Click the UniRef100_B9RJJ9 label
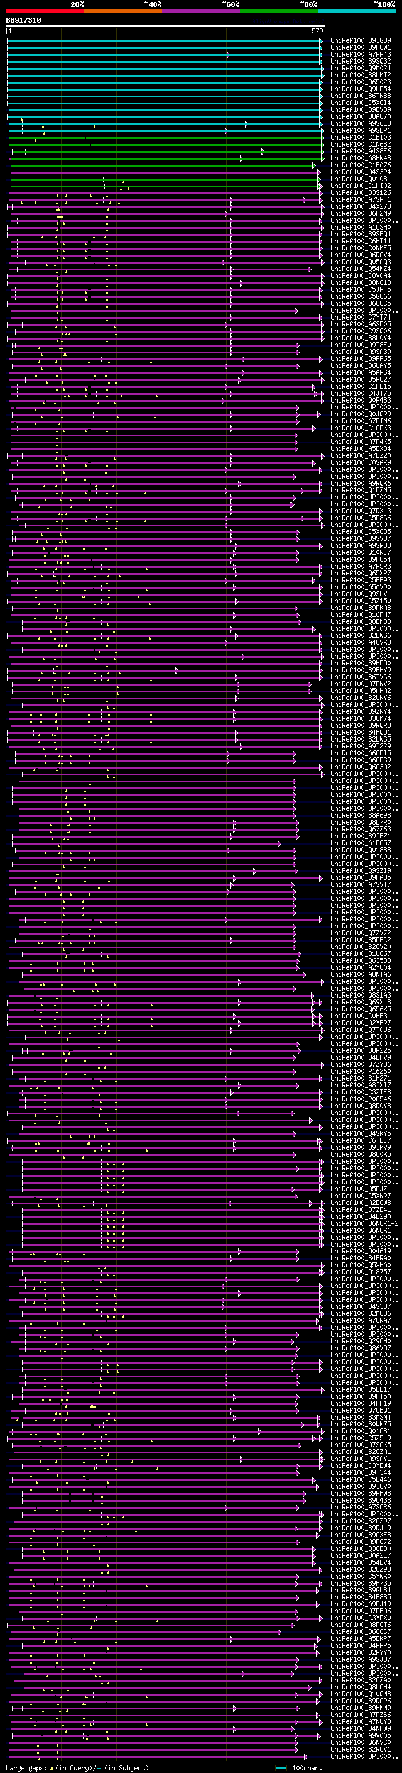Image resolution: width=402 pixels, height=1773 pixels. tap(361, 1528)
